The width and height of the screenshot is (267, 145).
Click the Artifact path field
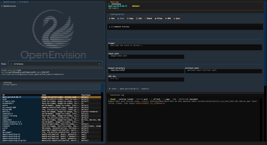(x=223, y=71)
